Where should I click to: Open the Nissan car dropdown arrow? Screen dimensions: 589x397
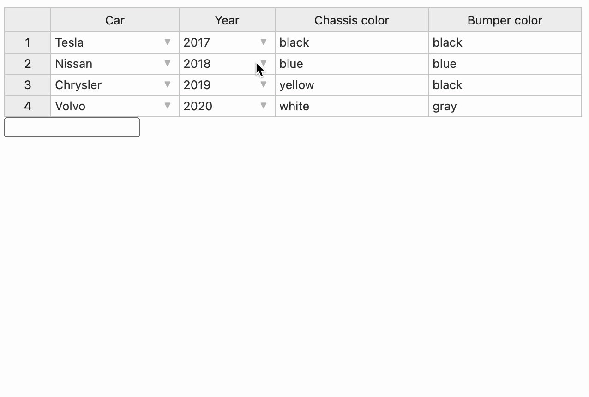[168, 63]
